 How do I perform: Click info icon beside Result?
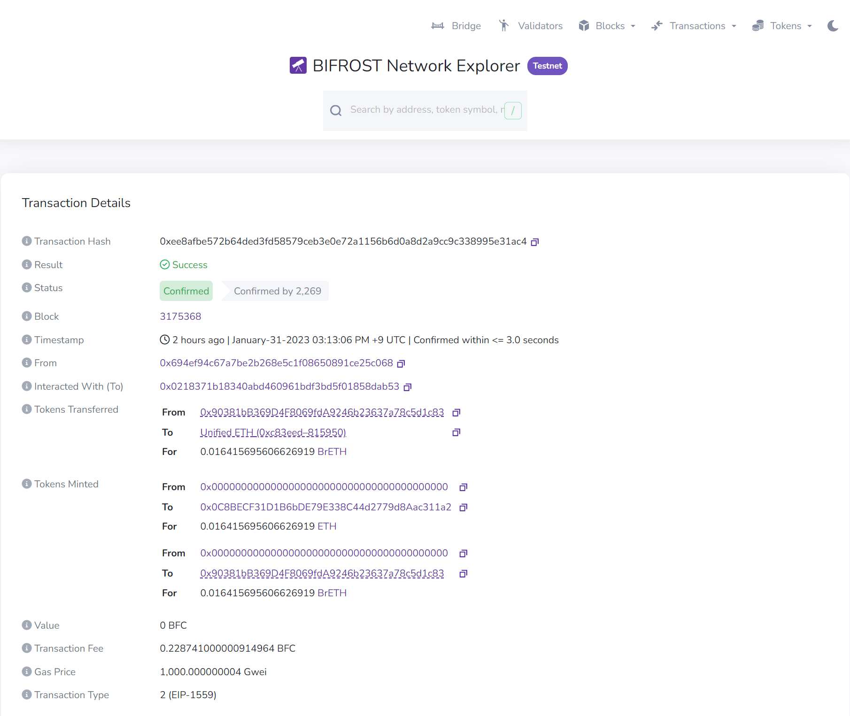tap(27, 264)
